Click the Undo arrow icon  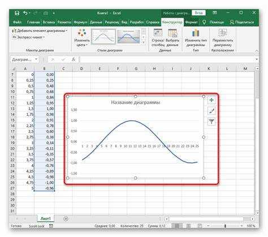[x=25, y=13]
